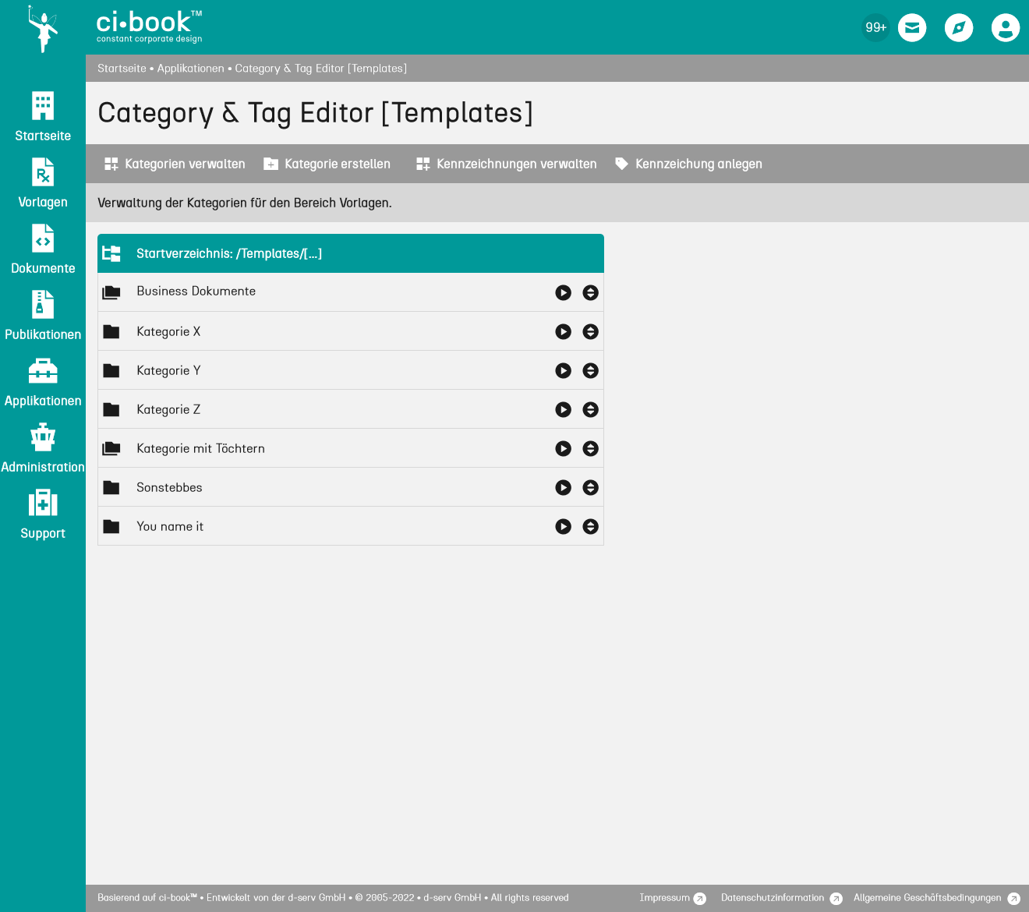The width and height of the screenshot is (1029, 912).
Task: Click the ci-book wordmark in header
Action: pos(149,27)
